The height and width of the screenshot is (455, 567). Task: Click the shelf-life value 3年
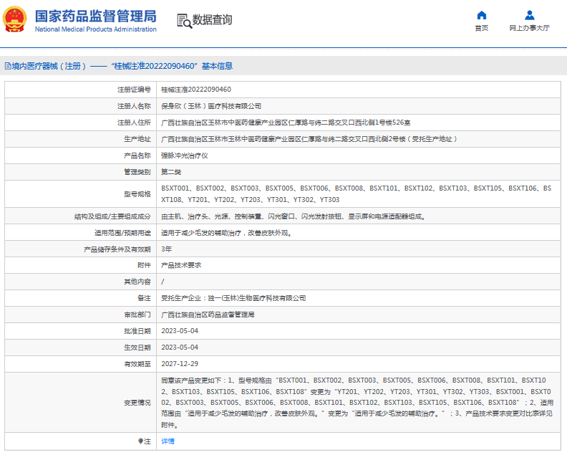[166, 249]
